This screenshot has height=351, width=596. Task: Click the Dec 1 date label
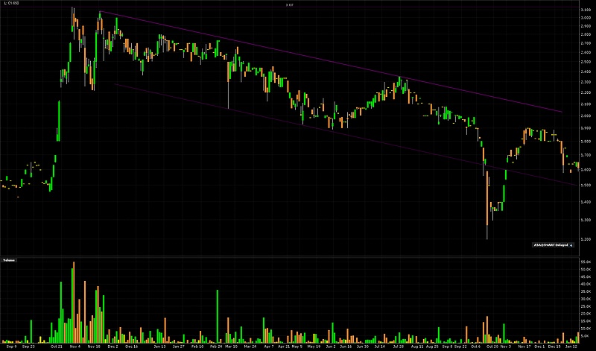(x=539, y=347)
